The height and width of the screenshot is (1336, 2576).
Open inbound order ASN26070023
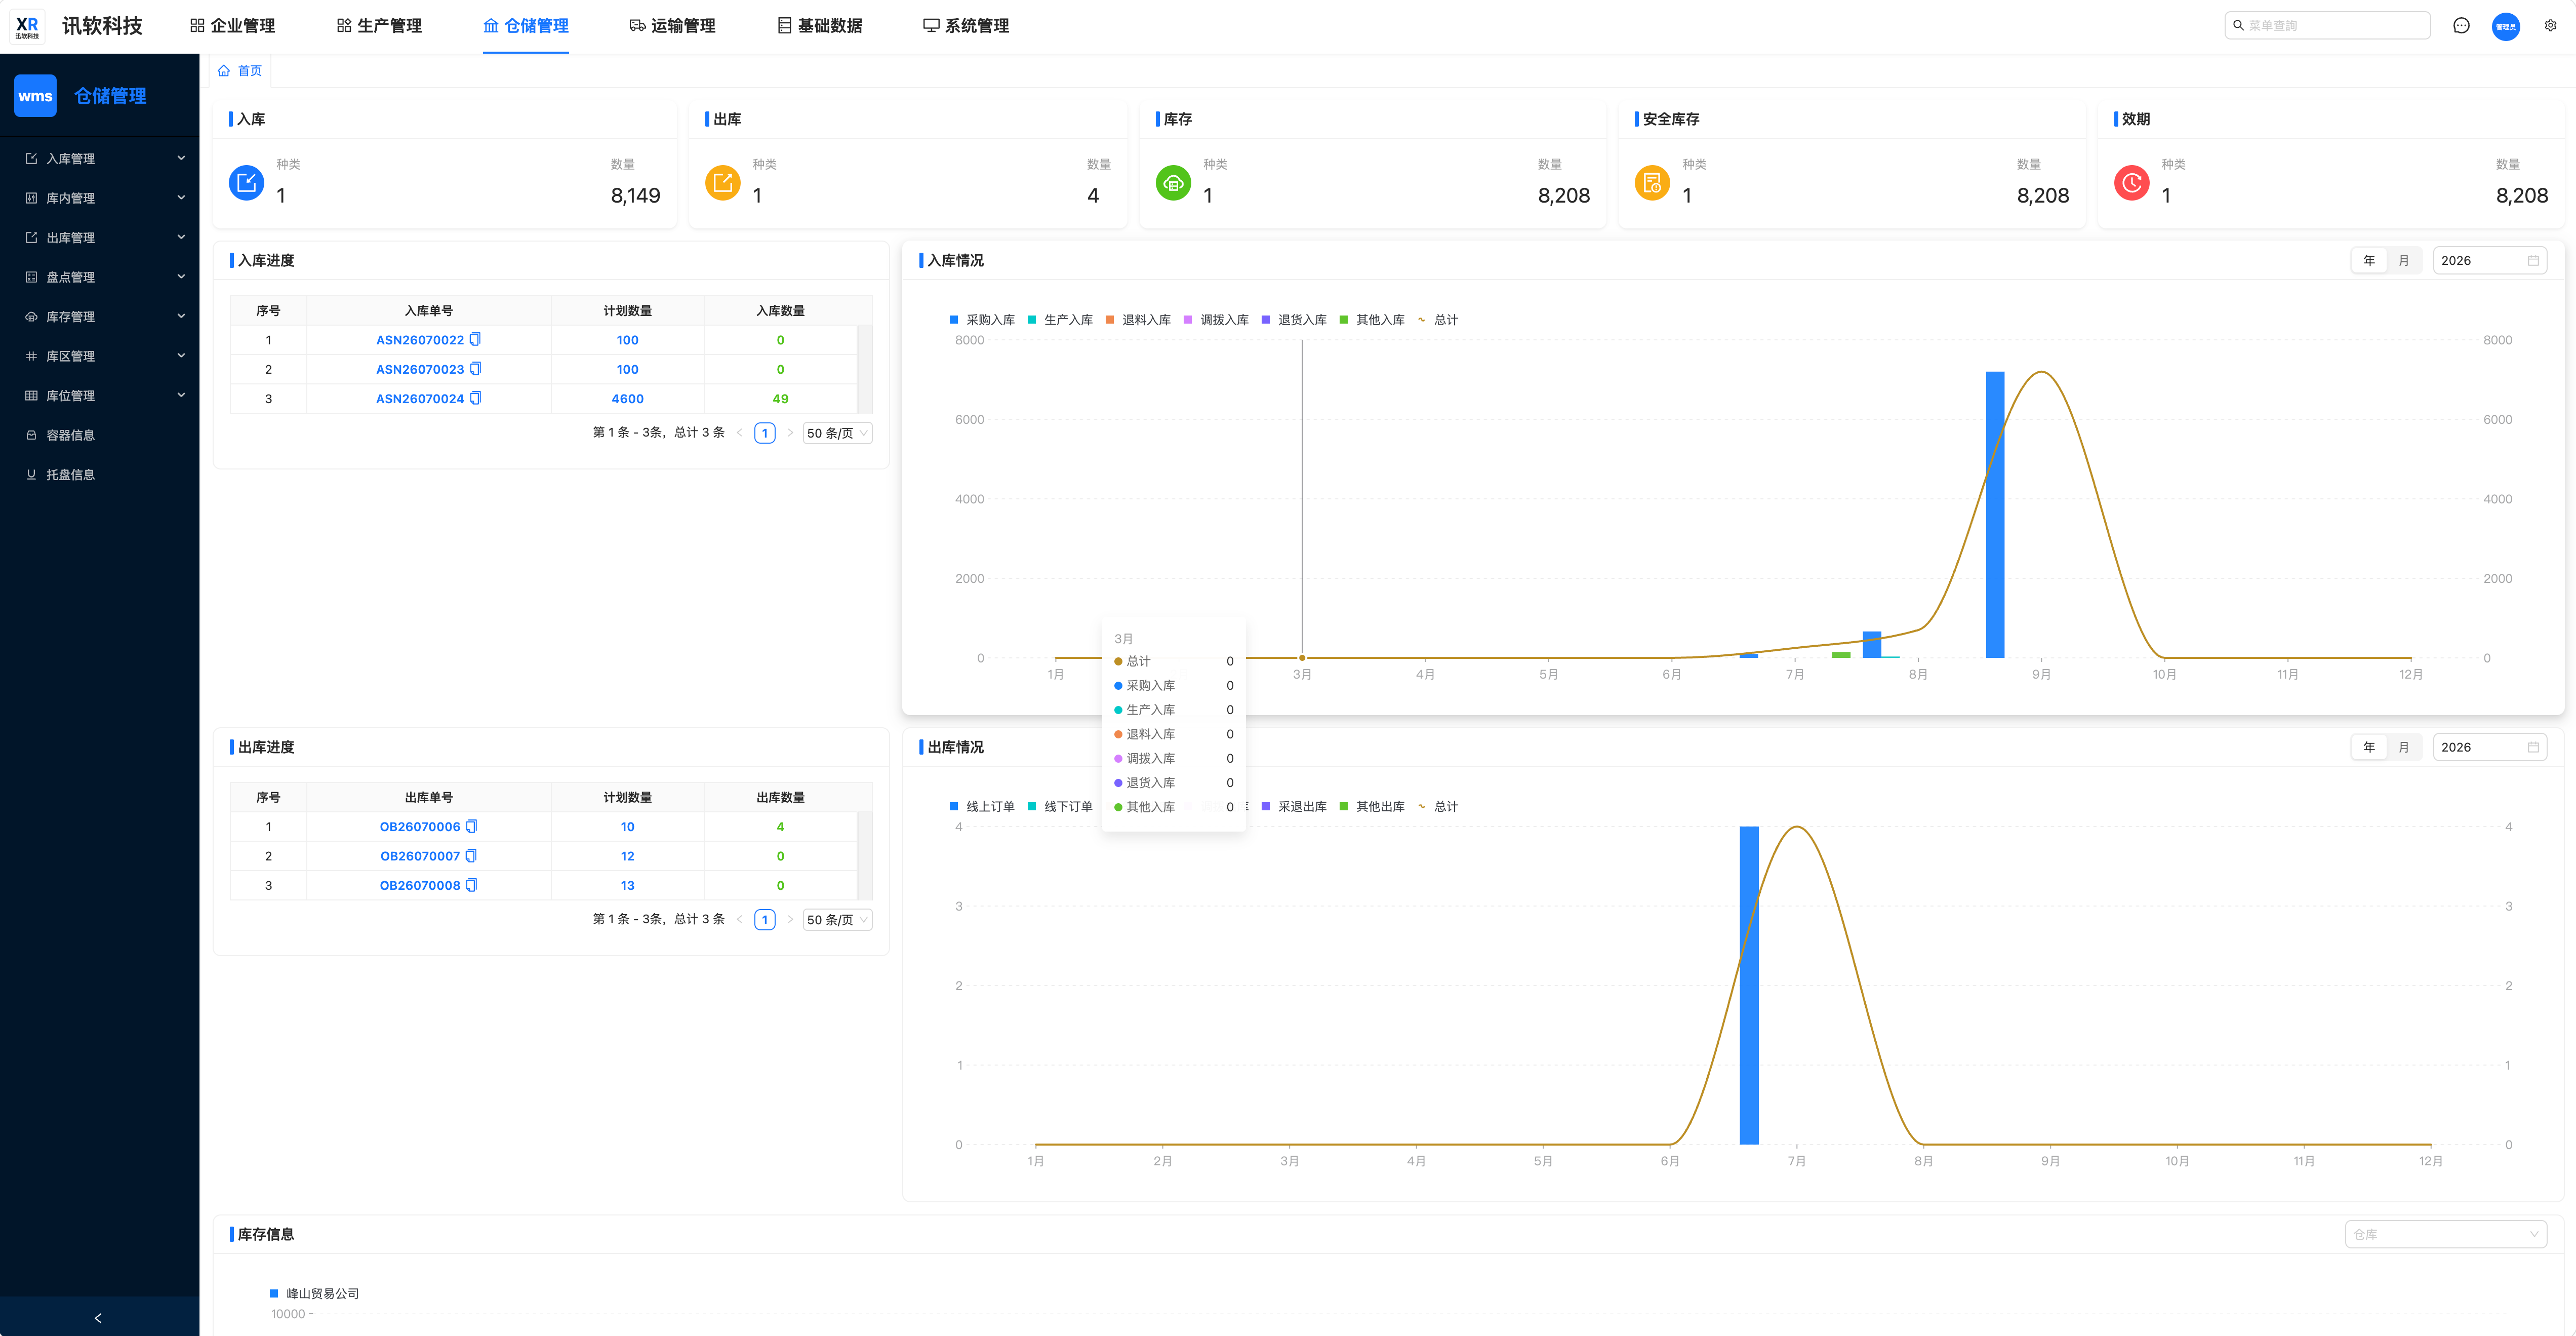[x=420, y=369]
